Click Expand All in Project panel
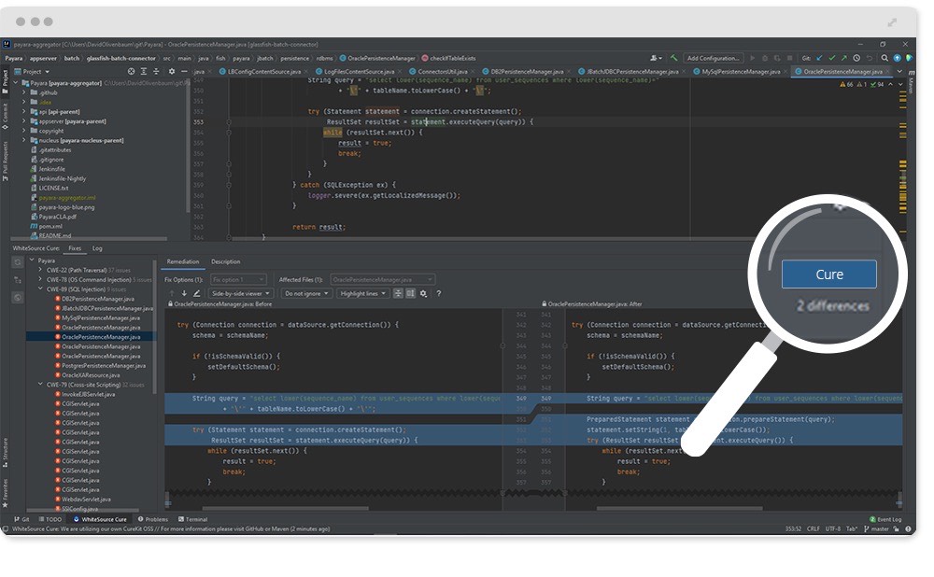The image size is (934, 577). pos(144,72)
